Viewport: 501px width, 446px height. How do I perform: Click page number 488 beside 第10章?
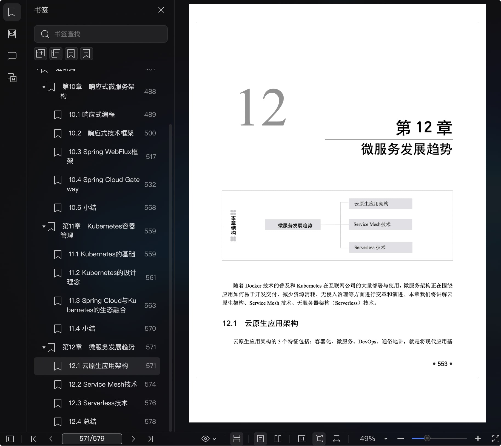[150, 91]
